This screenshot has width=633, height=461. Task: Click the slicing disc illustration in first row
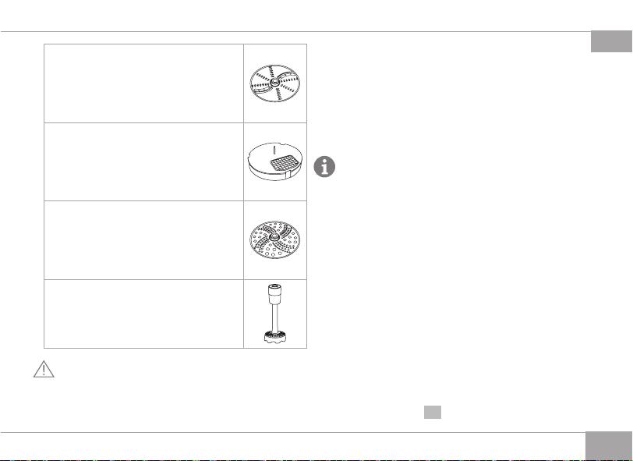click(x=275, y=83)
